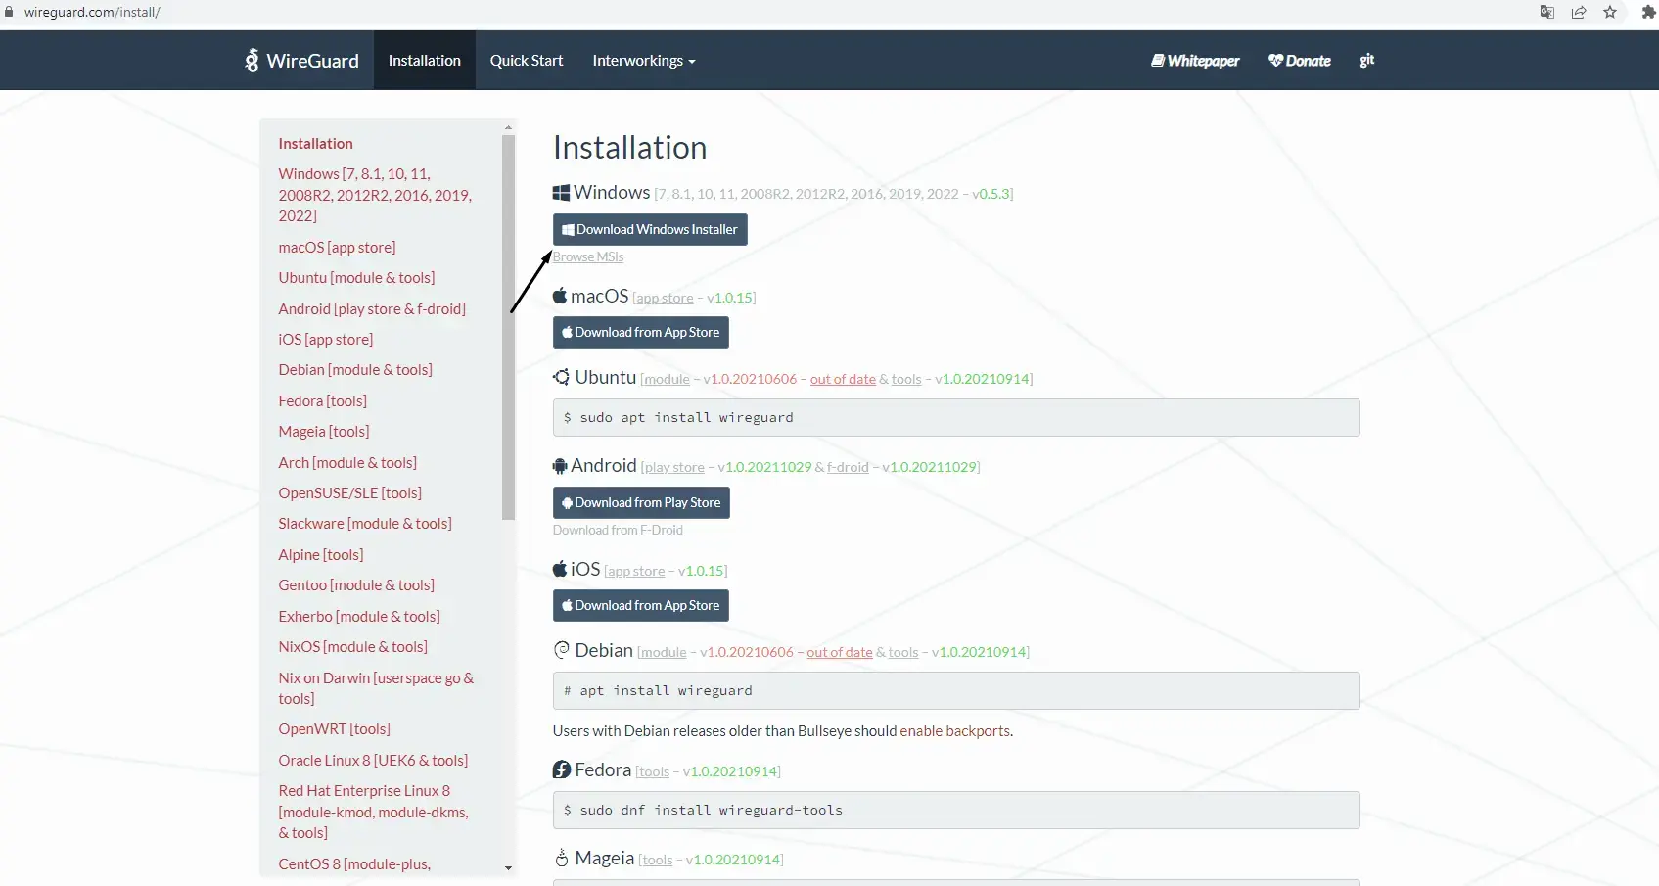This screenshot has height=886, width=1659.
Task: Select OpenWRT [tools] in sidebar
Action: point(334,729)
